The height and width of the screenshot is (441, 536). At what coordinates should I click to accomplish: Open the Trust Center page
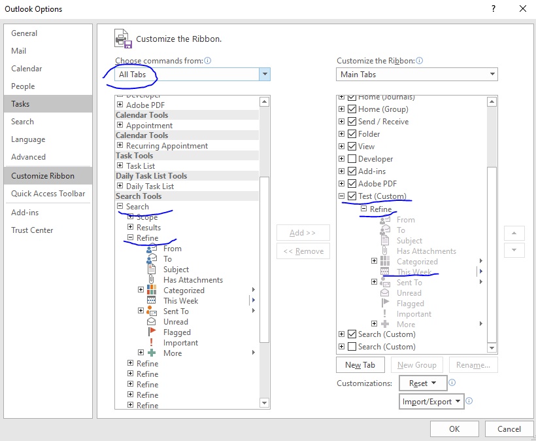click(48, 230)
